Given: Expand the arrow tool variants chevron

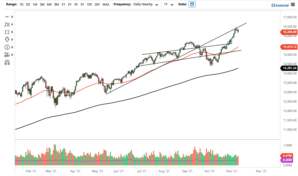Looking at the screenshot, I should click(12, 40).
